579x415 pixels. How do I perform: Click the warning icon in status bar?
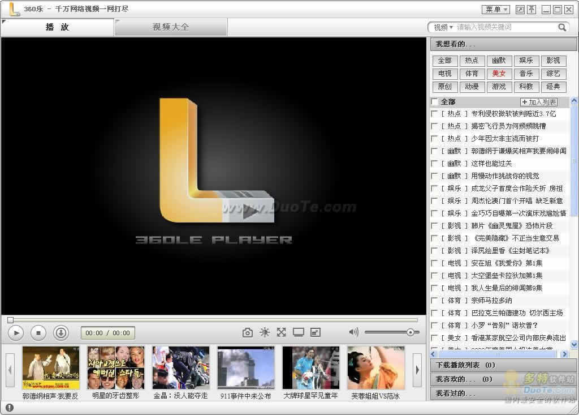click(x=10, y=408)
